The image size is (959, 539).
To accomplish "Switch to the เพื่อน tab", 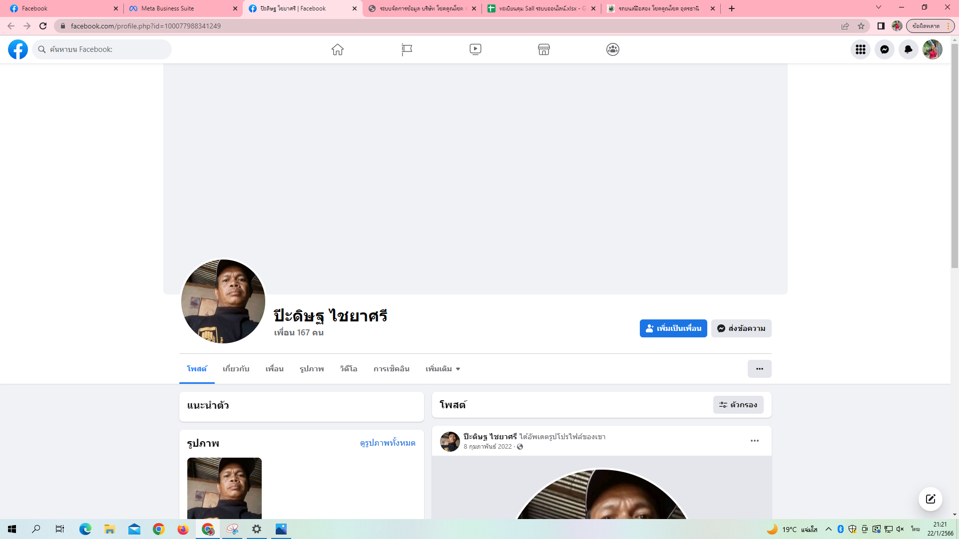I will click(274, 369).
